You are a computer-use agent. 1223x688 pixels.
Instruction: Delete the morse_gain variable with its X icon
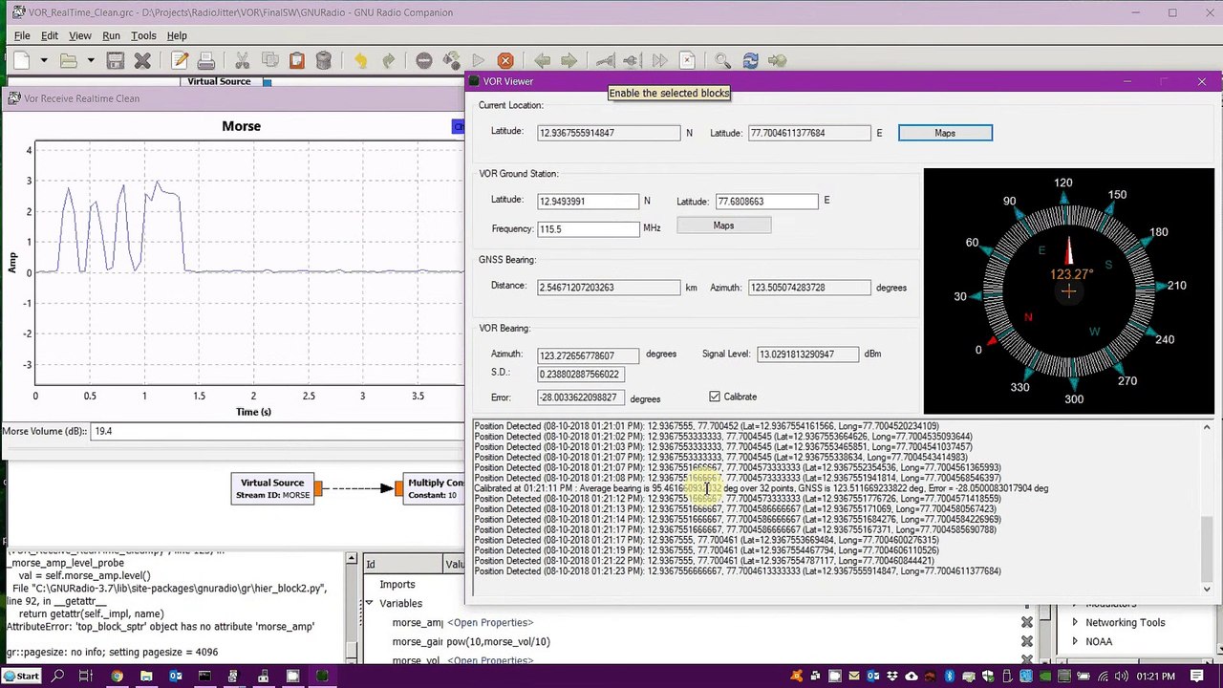click(1027, 641)
